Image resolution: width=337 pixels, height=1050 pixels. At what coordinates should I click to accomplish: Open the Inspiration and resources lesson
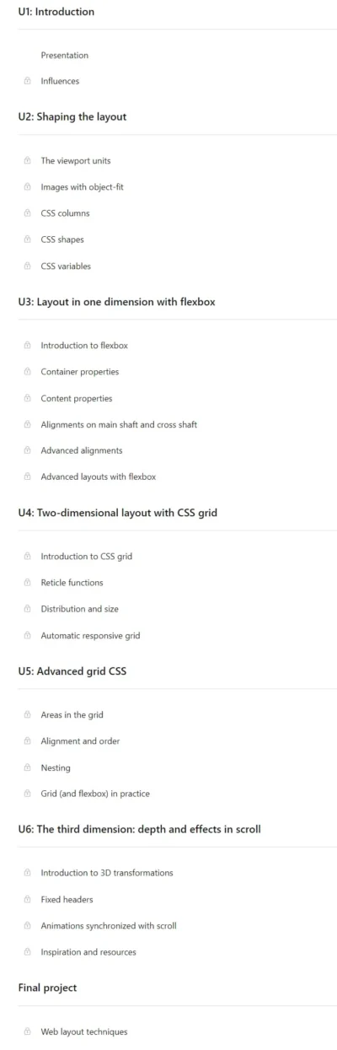tap(88, 952)
